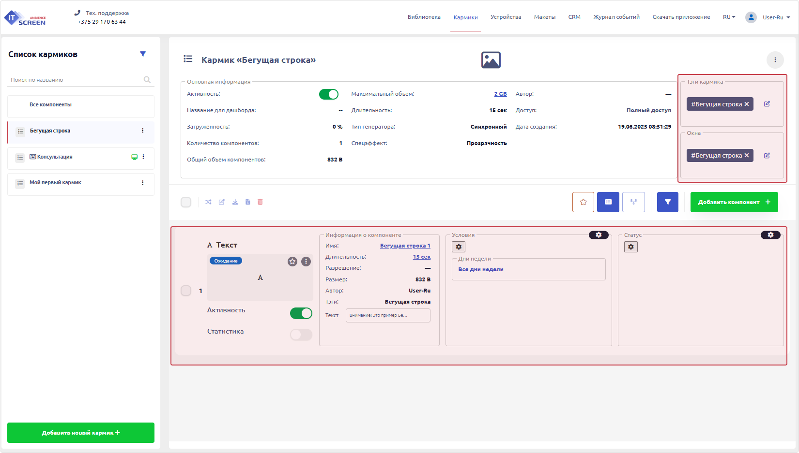Open the RU language dropdown
Viewport: 799px width, 453px height.
pyautogui.click(x=729, y=17)
